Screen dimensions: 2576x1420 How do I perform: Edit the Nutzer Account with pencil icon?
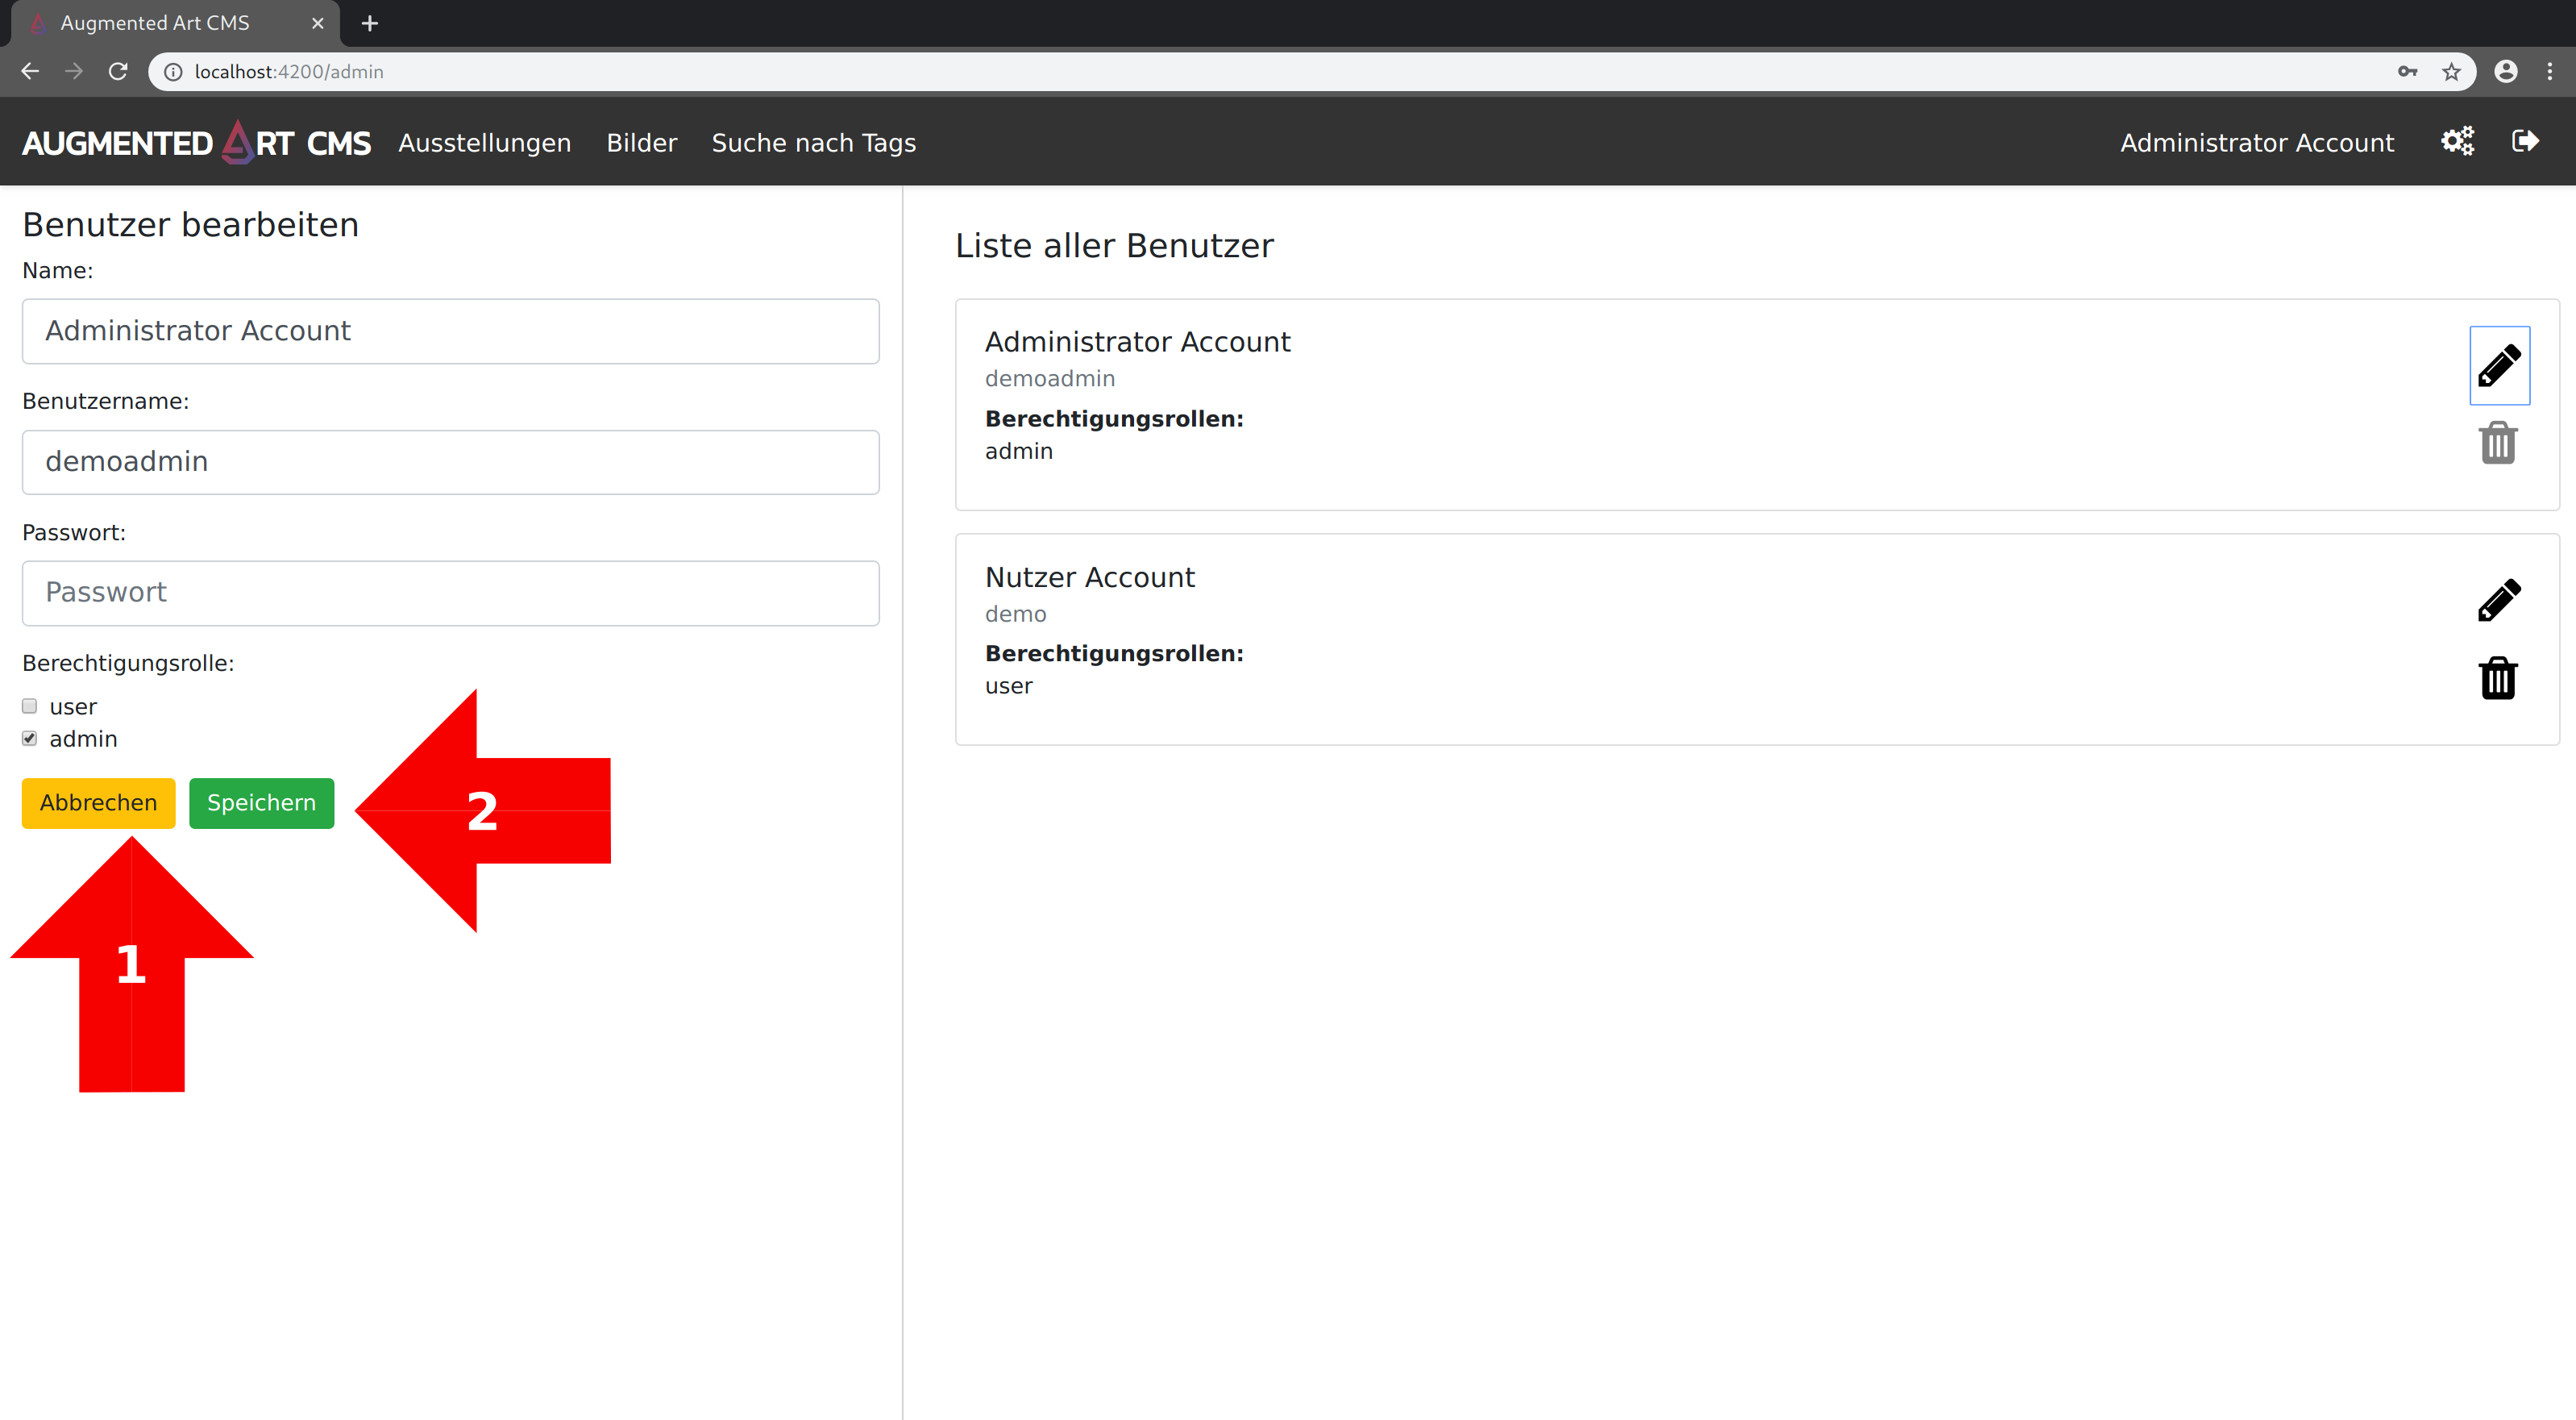point(2498,601)
